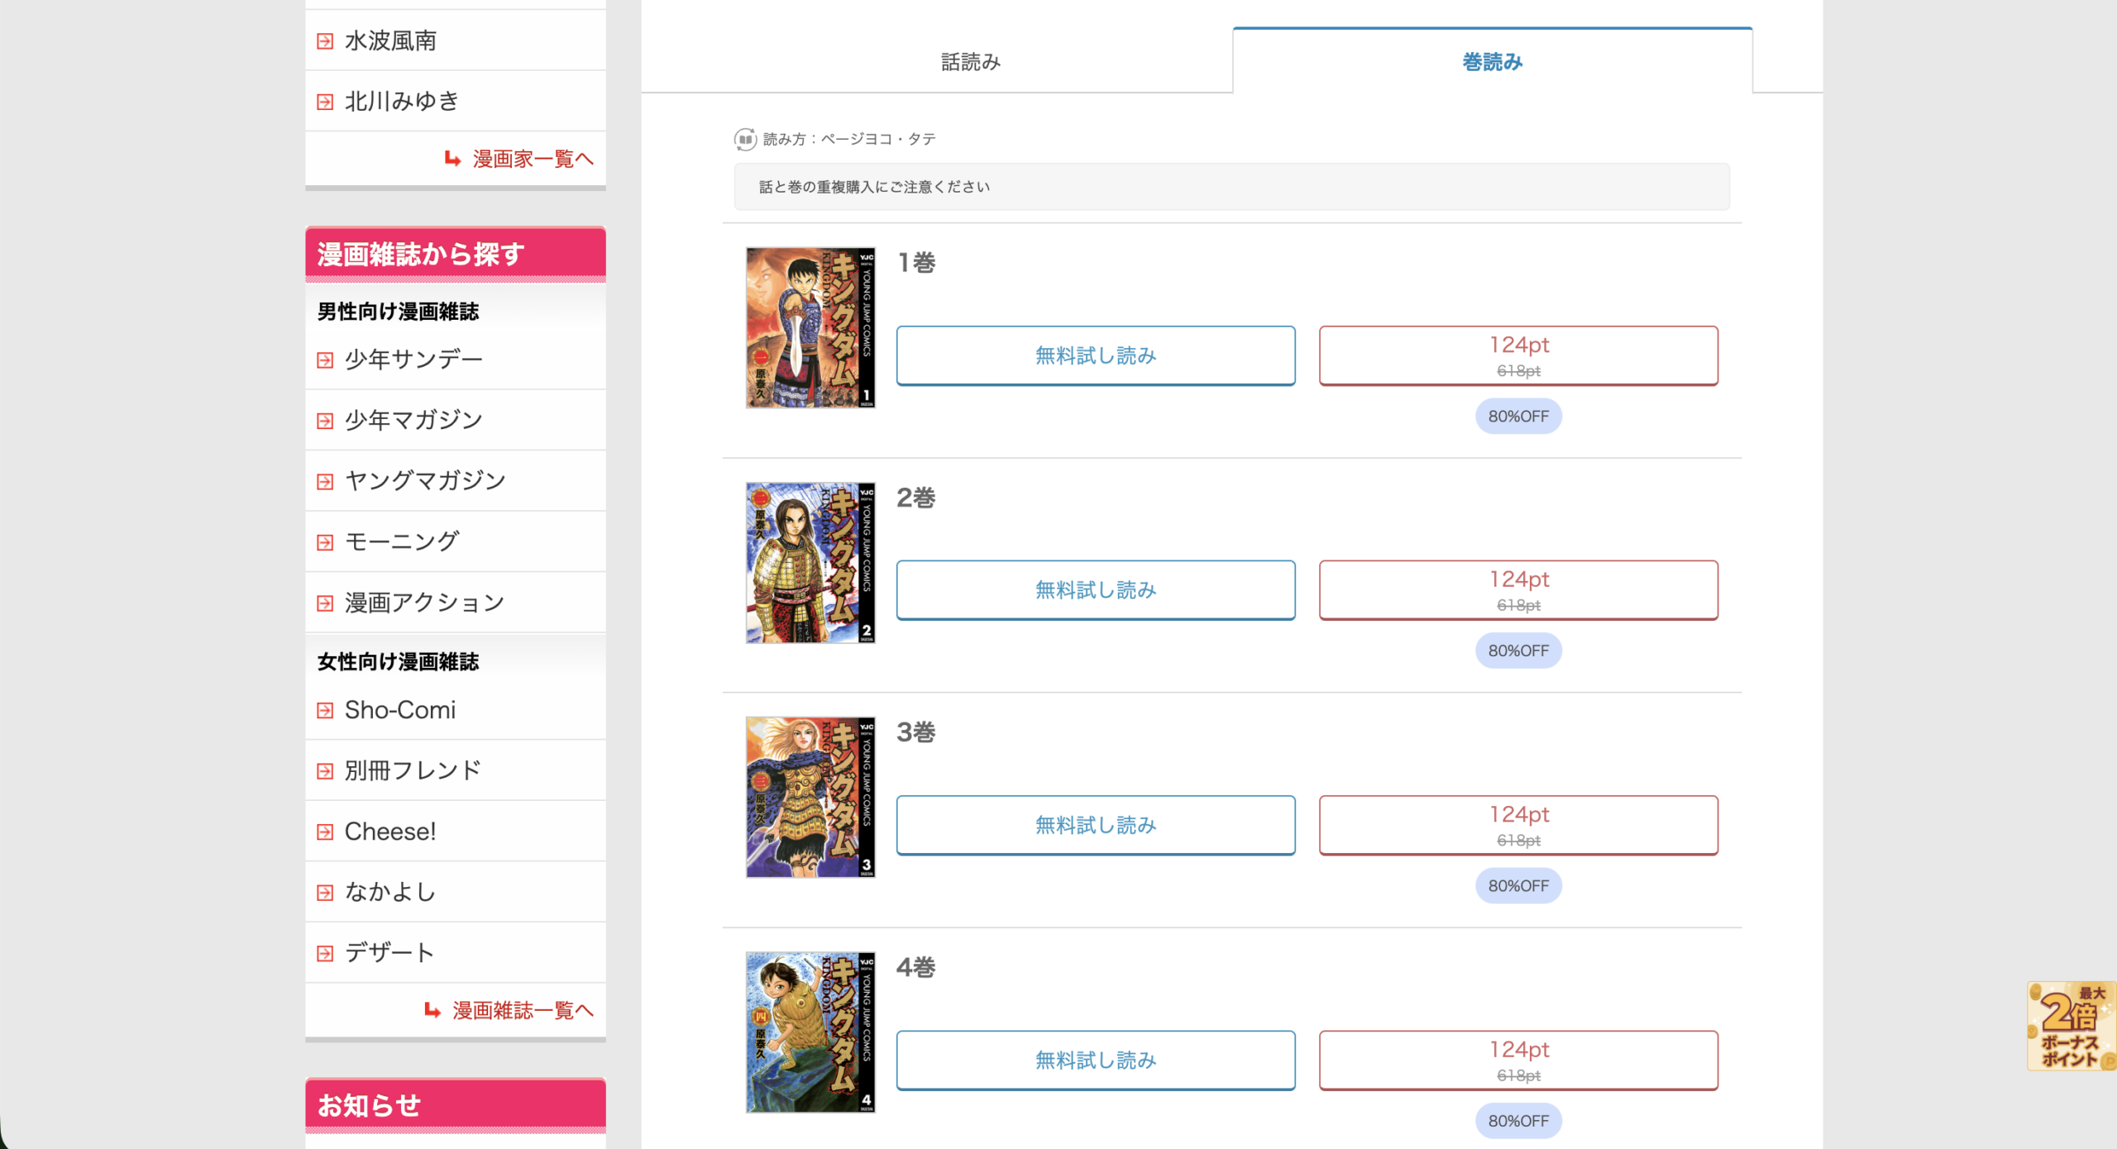The image size is (2117, 1149).
Task: Click arrow icon beside 水波風南
Action: click(x=325, y=41)
